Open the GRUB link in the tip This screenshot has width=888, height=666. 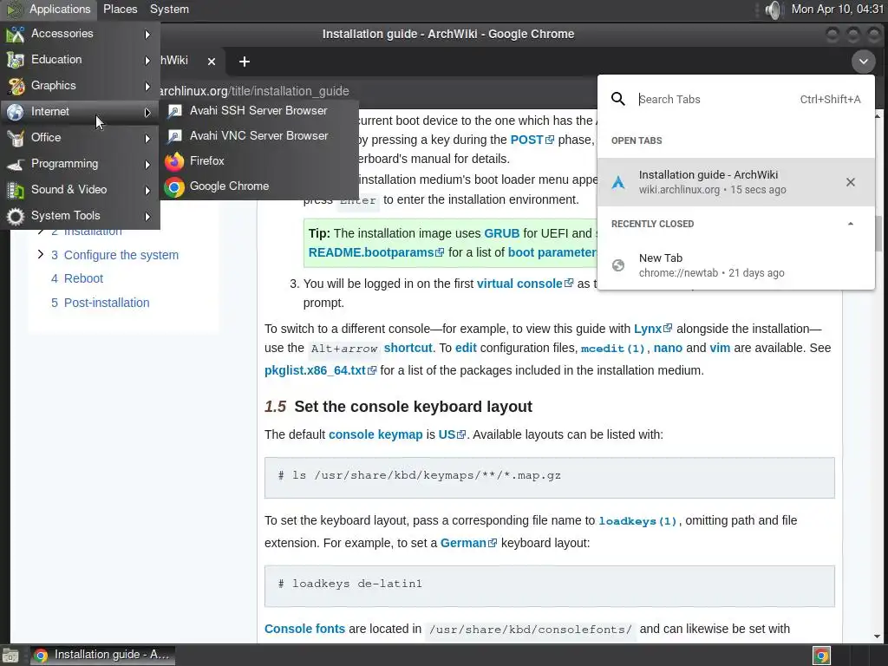tap(502, 233)
